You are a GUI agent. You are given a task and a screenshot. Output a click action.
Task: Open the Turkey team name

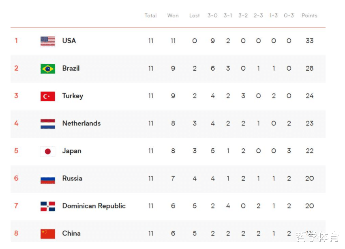click(x=73, y=96)
